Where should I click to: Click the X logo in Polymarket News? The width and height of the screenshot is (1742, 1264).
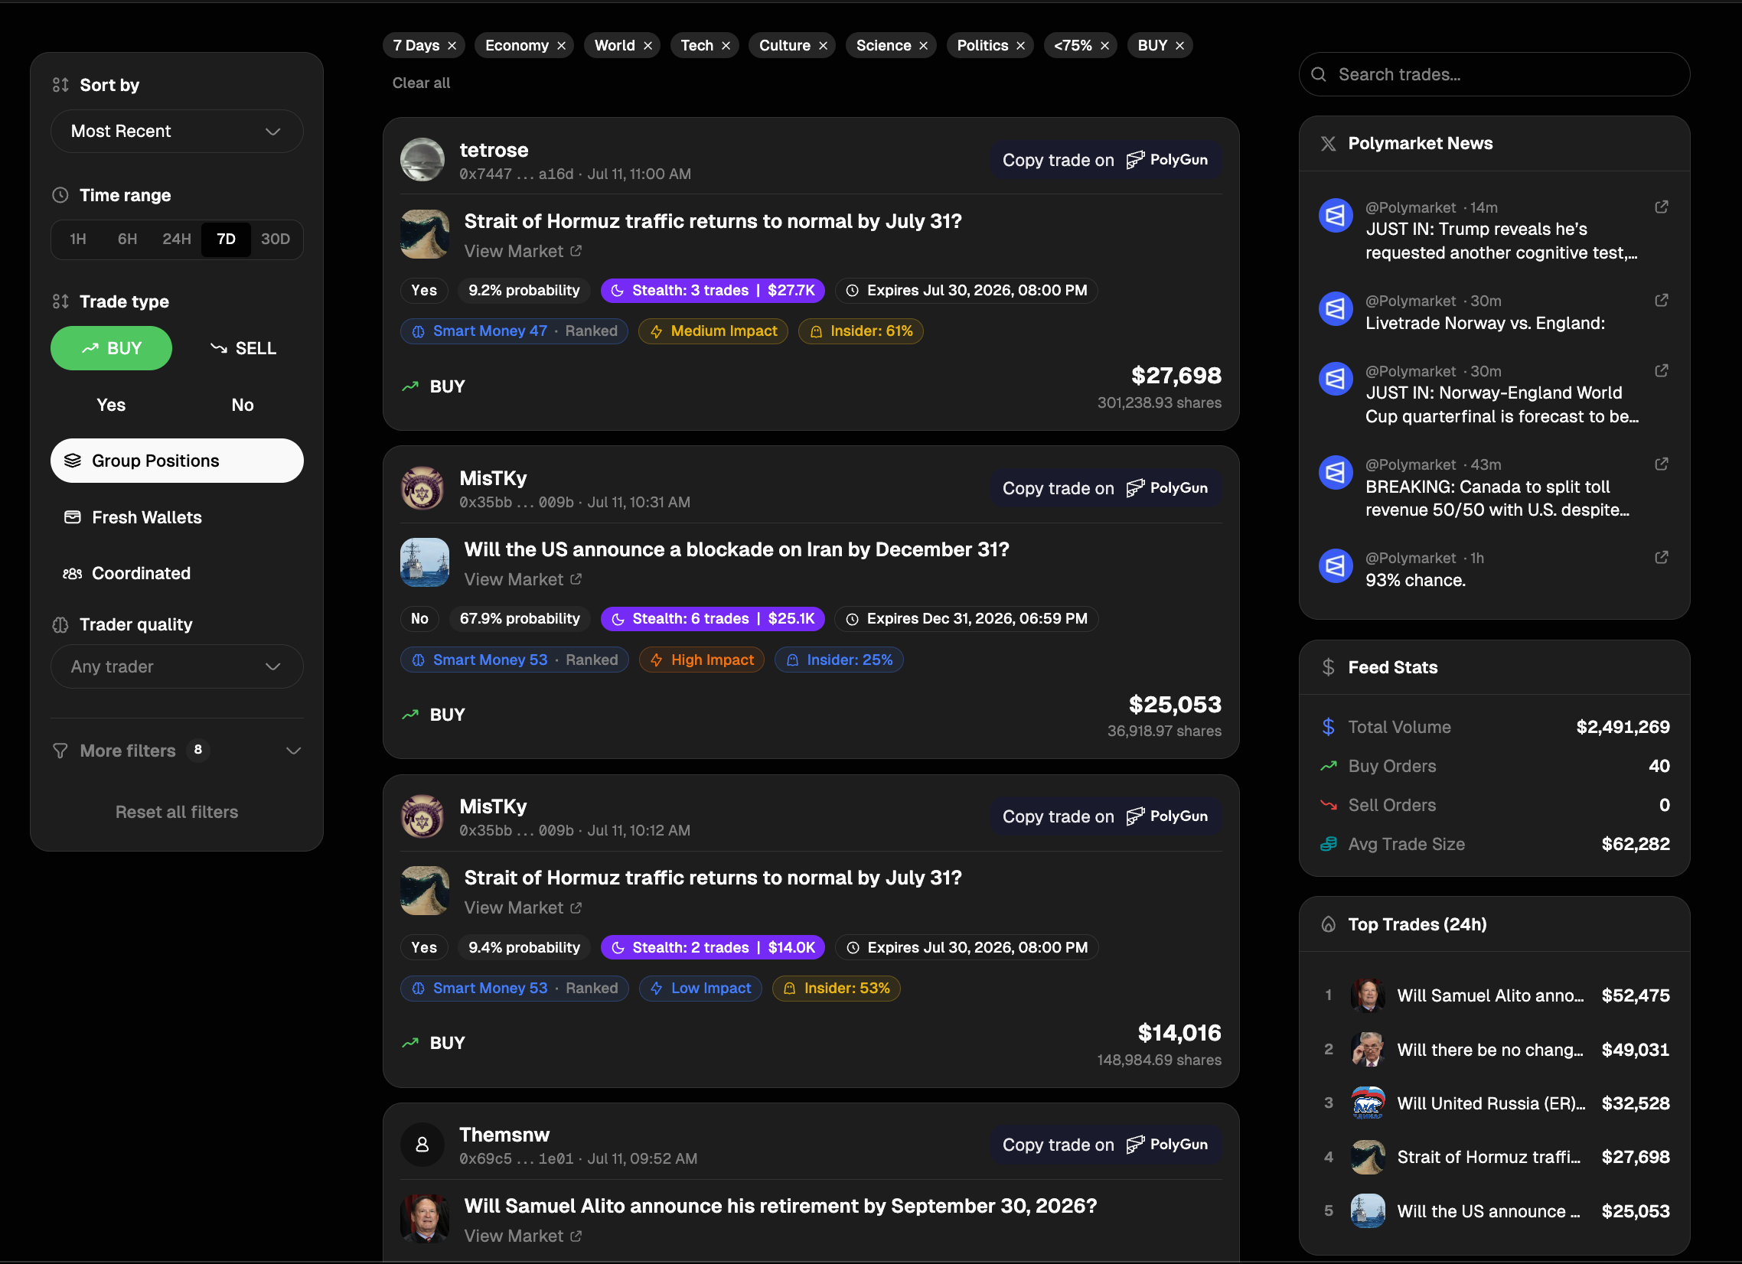1328,144
